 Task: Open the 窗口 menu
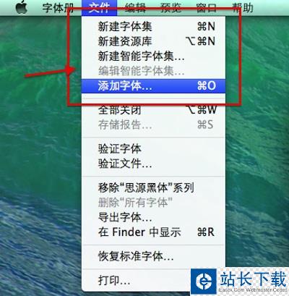(207, 8)
